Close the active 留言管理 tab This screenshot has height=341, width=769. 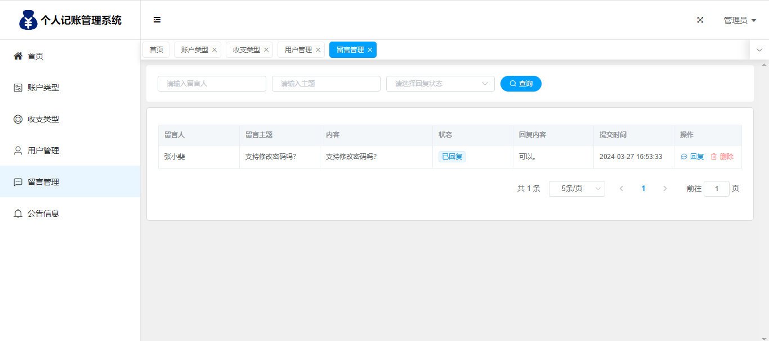pos(370,50)
